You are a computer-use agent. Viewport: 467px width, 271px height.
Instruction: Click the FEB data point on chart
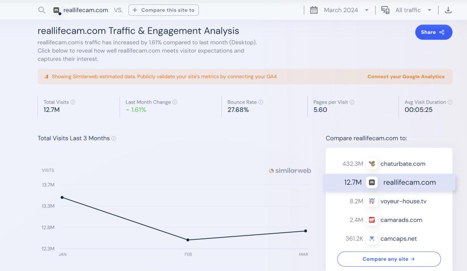pos(188,240)
